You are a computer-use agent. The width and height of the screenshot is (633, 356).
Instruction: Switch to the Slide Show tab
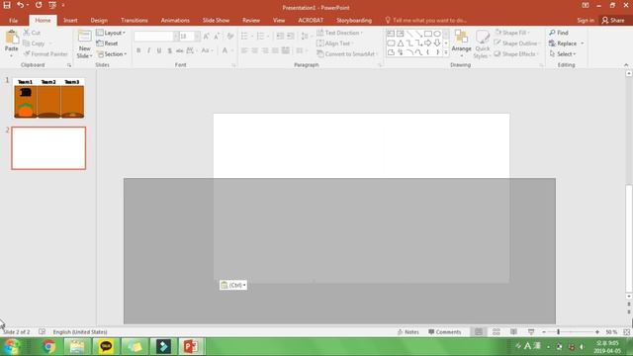(216, 20)
